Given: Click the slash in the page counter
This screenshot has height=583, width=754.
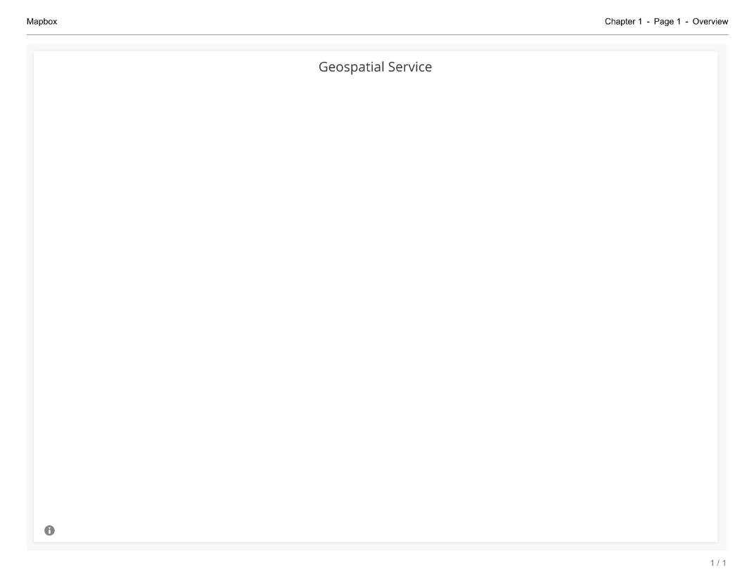Looking at the screenshot, I should (x=719, y=563).
